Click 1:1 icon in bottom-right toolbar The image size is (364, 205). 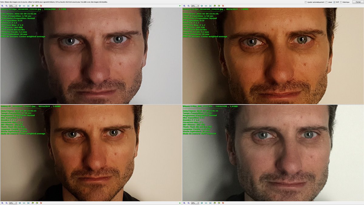coord(206,203)
